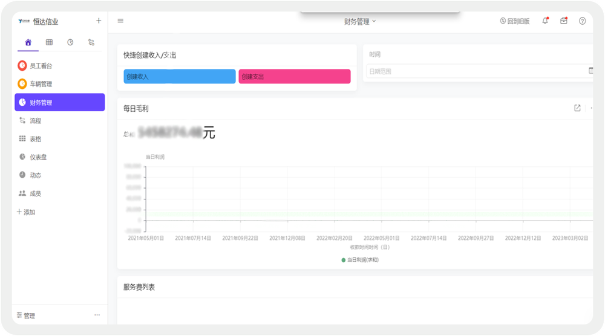Open the inbox box icon in header

tap(564, 21)
